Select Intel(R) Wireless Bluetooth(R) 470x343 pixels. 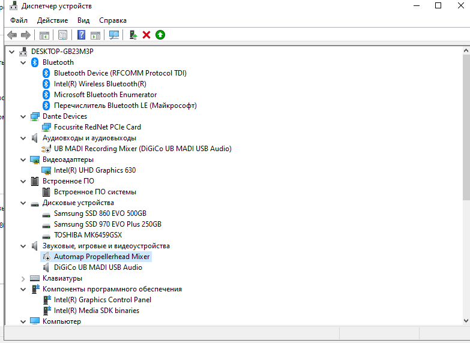(100, 84)
